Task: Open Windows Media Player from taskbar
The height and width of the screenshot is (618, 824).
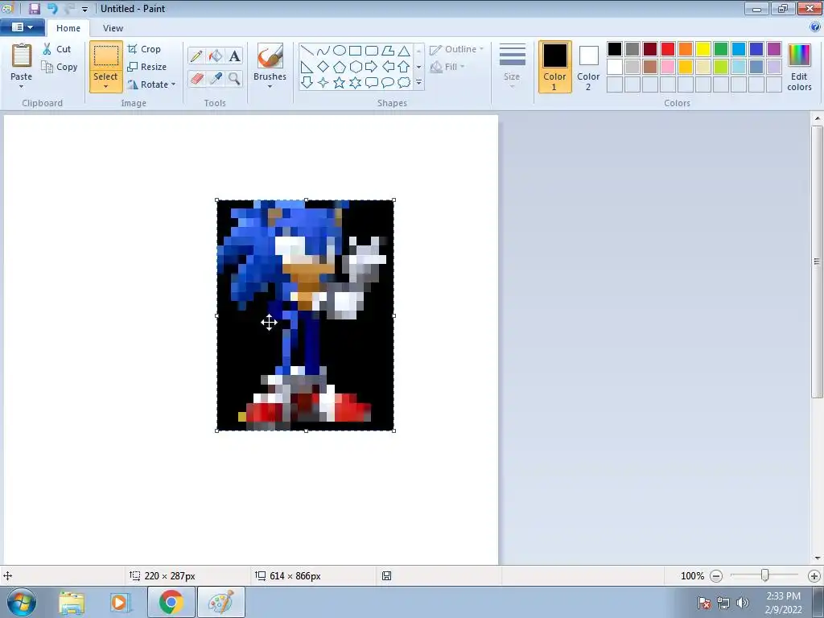Action: point(119,602)
